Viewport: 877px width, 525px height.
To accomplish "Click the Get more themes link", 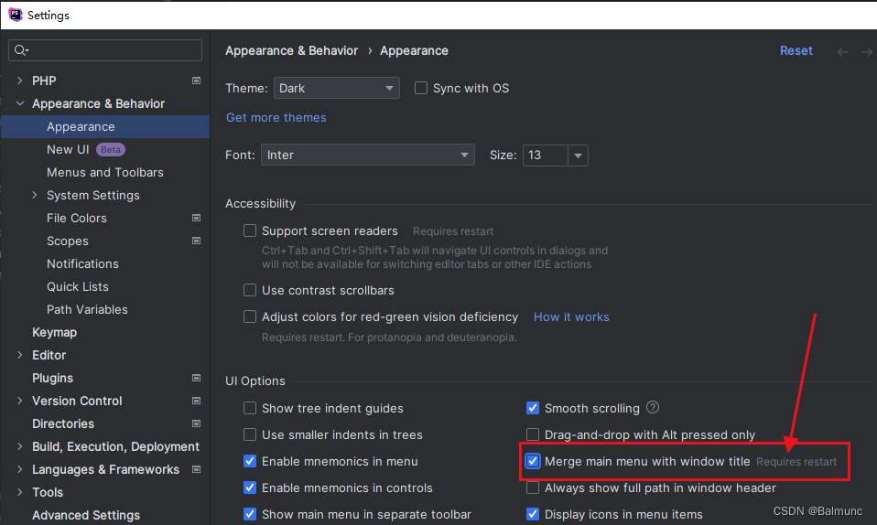I will point(276,117).
